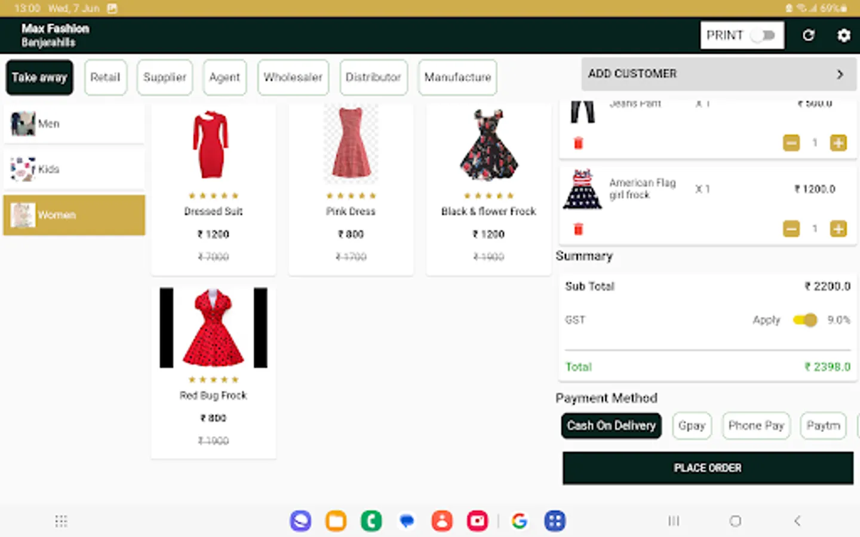The width and height of the screenshot is (860, 537).
Task: Open app drawer grid icon
Action: click(61, 521)
